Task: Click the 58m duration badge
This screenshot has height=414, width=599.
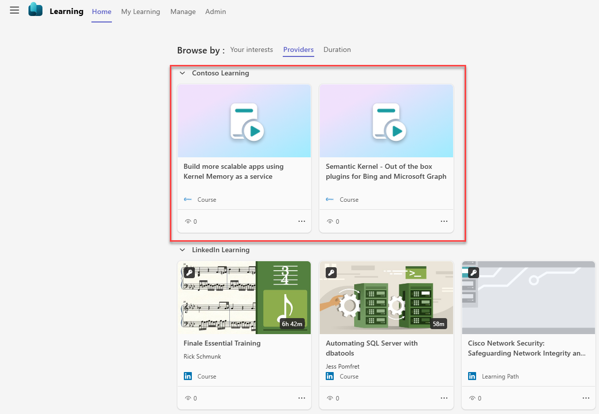Action: coord(439,324)
